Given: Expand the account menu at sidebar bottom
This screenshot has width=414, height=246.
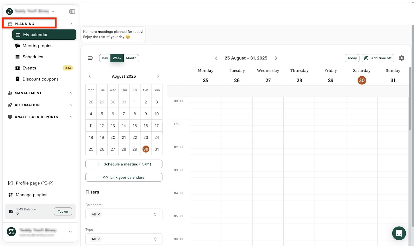Looking at the screenshot, I should (x=70, y=231).
